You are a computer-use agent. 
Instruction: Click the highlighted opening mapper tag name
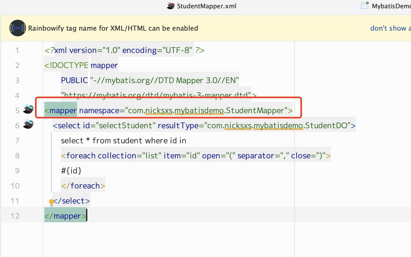[63, 111]
